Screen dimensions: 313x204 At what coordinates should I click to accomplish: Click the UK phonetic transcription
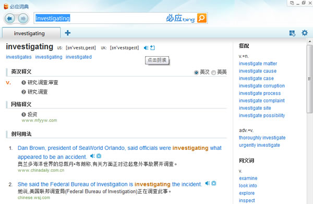124,48
